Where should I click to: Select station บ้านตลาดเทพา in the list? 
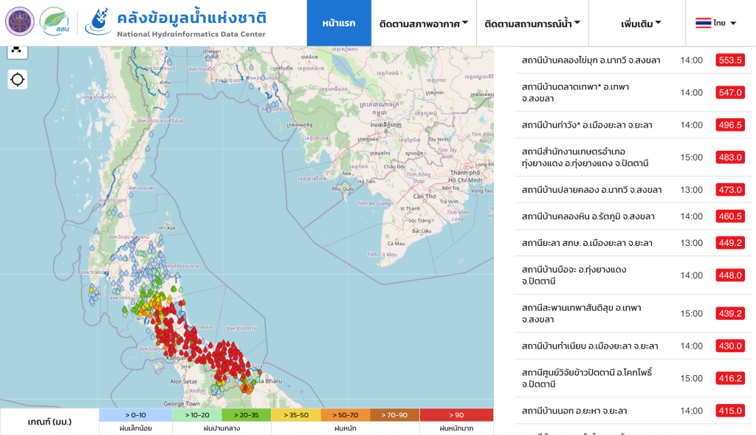(x=576, y=92)
